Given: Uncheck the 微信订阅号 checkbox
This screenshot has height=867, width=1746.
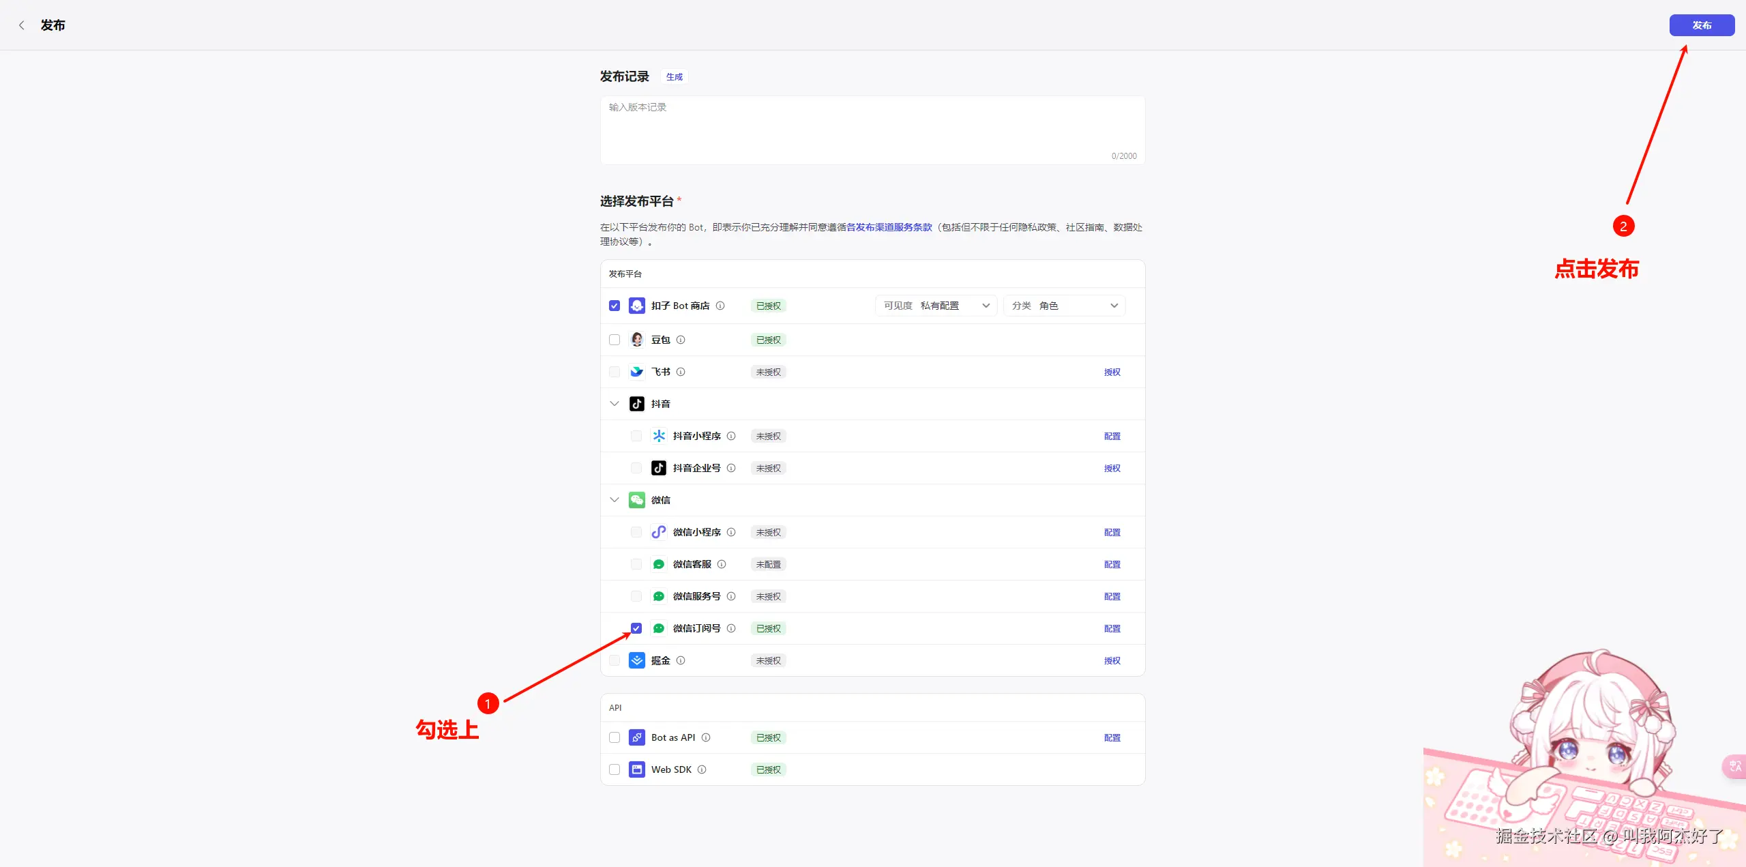Looking at the screenshot, I should pyautogui.click(x=636, y=628).
